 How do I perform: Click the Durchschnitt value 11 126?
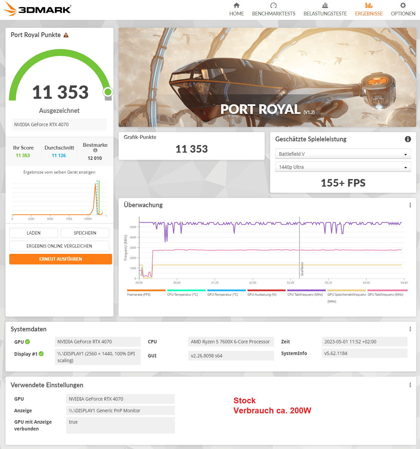tap(59, 155)
